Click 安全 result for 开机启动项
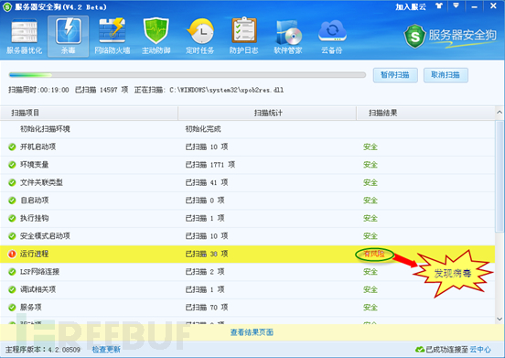Viewport: 505px width, 358px height. tap(370, 146)
